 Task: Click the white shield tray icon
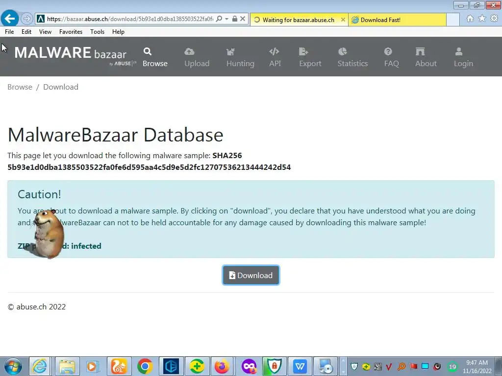tap(354, 366)
